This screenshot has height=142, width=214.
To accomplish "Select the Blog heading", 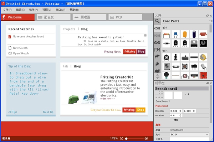I will pos(84,29).
